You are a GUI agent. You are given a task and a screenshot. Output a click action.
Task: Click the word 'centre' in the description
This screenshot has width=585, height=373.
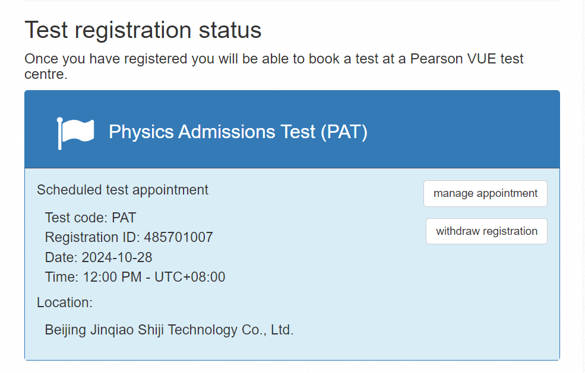point(46,75)
